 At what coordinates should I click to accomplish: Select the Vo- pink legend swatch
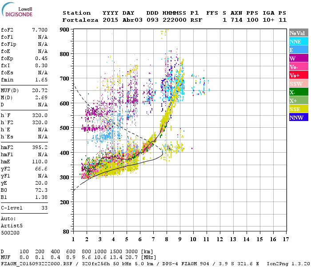pos(299,67)
